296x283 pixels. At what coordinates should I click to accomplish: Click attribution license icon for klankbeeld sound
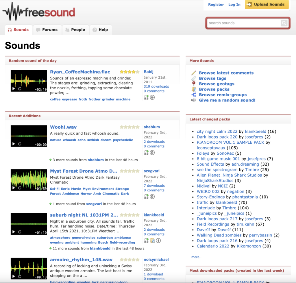pyautogui.click(x=158, y=241)
